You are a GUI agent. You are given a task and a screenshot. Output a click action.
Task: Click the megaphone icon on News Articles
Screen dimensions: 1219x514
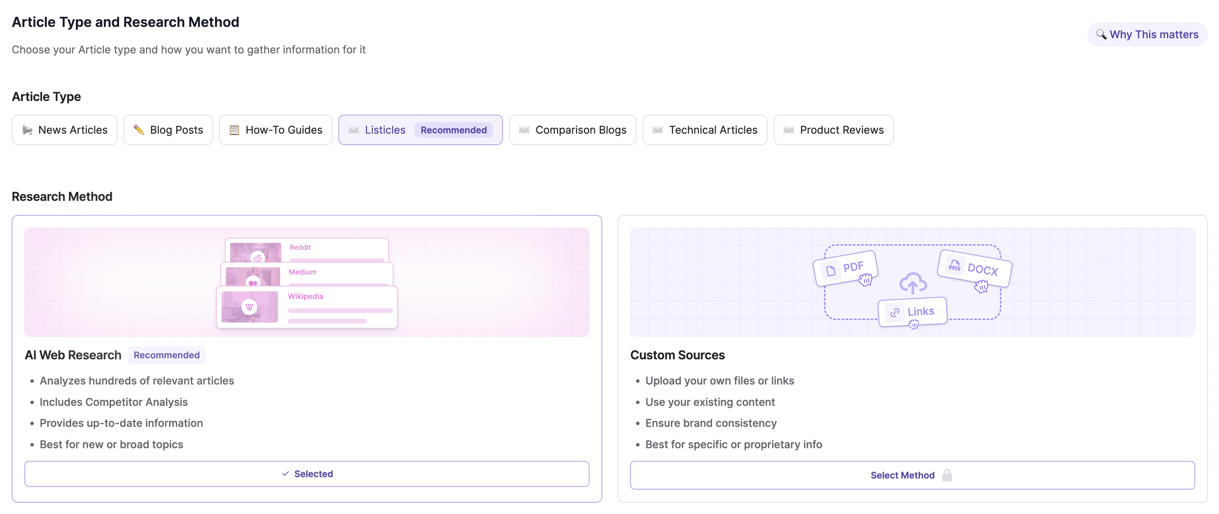coord(28,130)
